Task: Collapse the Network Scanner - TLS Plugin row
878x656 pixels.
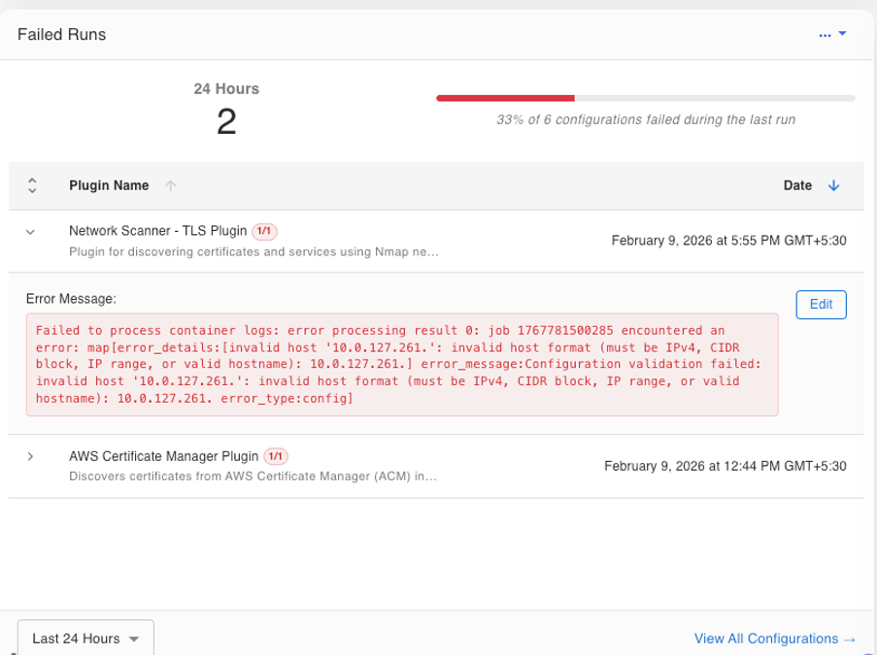Action: 31,232
